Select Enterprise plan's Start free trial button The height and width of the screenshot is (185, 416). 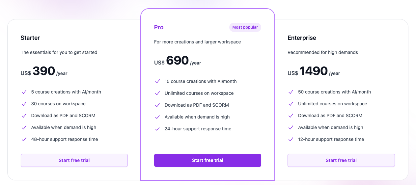(341, 160)
